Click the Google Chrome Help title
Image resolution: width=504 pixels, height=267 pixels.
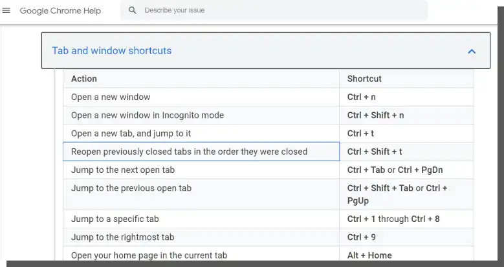click(60, 10)
